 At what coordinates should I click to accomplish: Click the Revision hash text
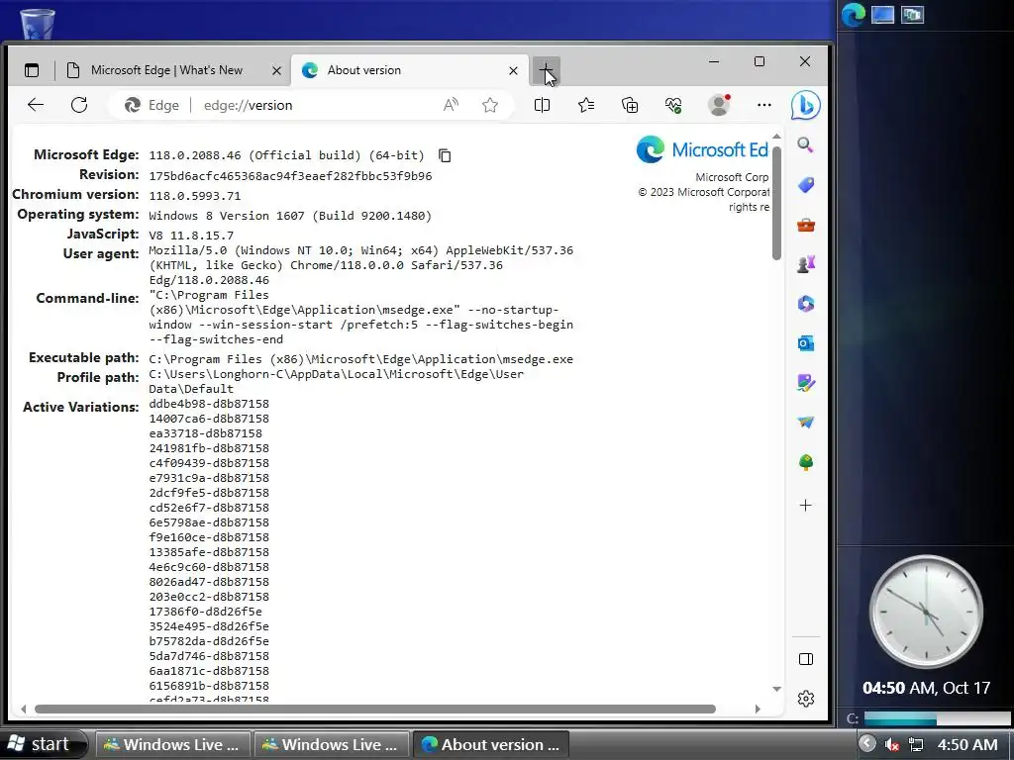(290, 176)
